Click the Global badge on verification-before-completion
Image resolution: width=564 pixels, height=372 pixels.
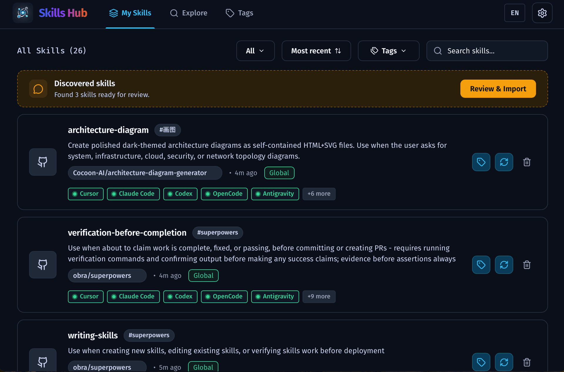click(x=204, y=276)
